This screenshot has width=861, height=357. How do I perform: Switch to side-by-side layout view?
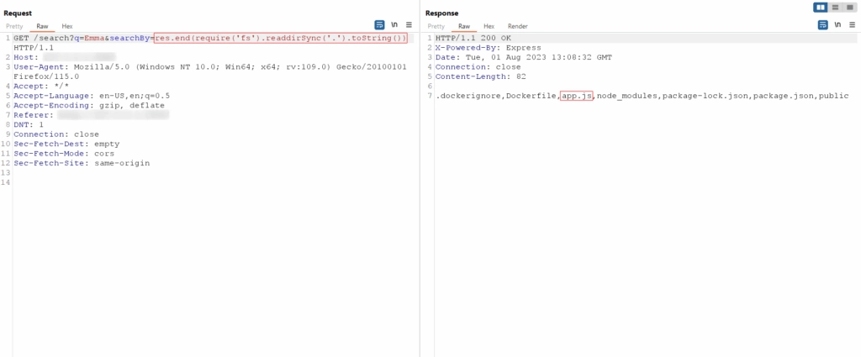pyautogui.click(x=820, y=8)
